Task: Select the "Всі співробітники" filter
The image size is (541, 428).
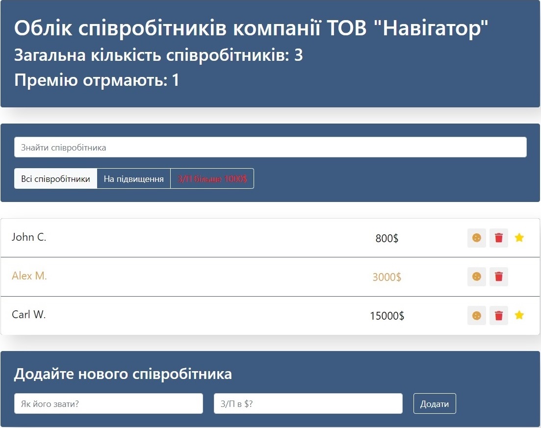Action: [55, 178]
